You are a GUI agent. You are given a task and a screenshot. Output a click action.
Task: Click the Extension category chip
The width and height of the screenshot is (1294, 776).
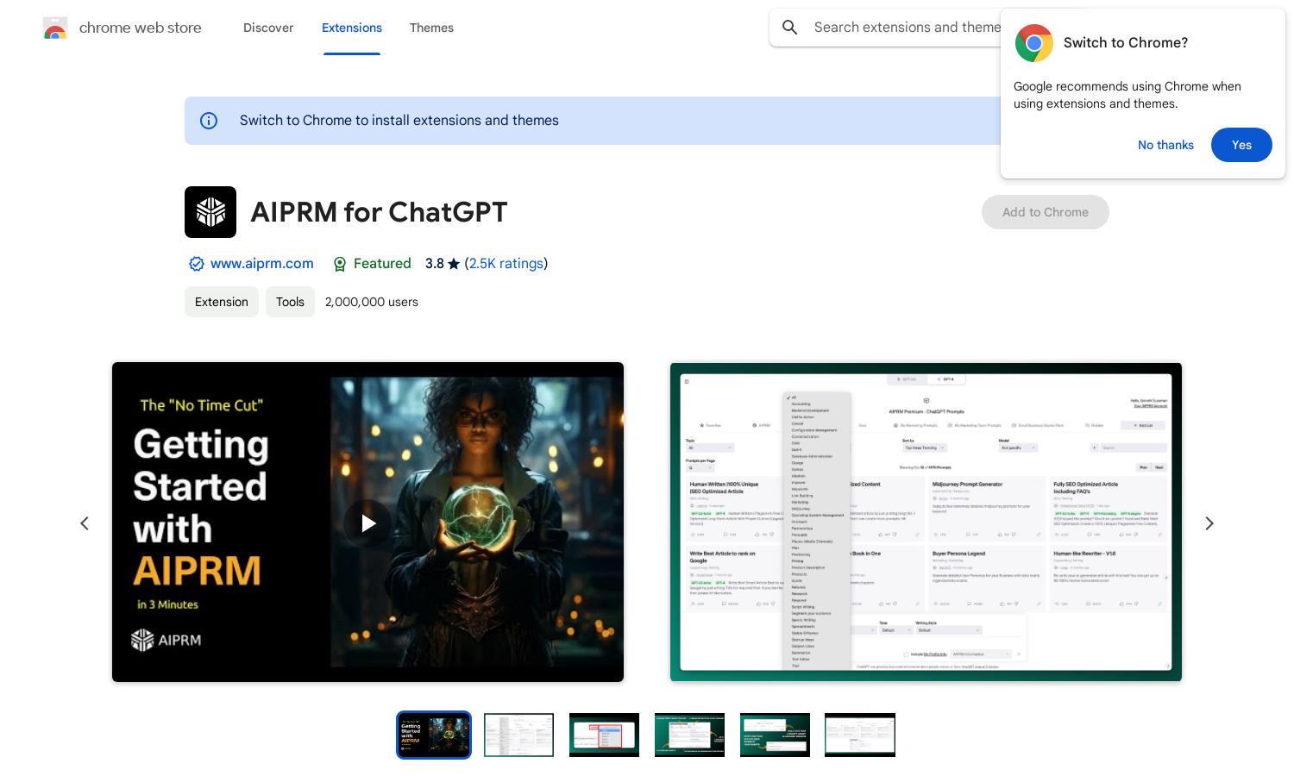(222, 302)
